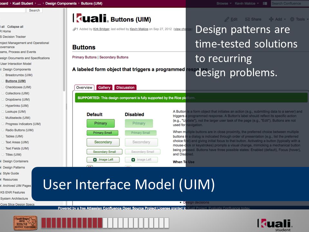Jump to Secondary Buttons anchor link
The image size is (309, 232).
[114, 57]
